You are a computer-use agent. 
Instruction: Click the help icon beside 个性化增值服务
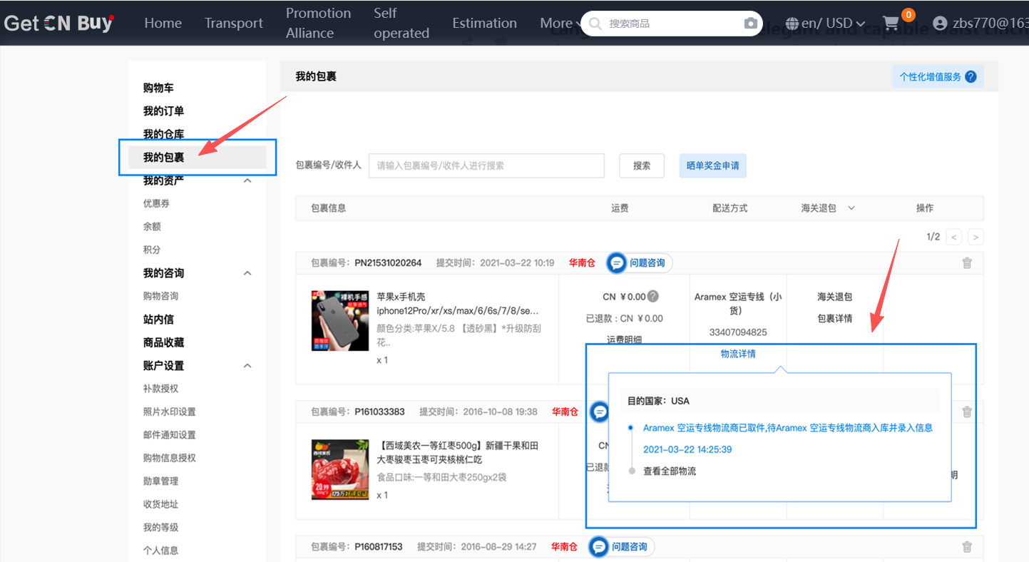tap(971, 77)
